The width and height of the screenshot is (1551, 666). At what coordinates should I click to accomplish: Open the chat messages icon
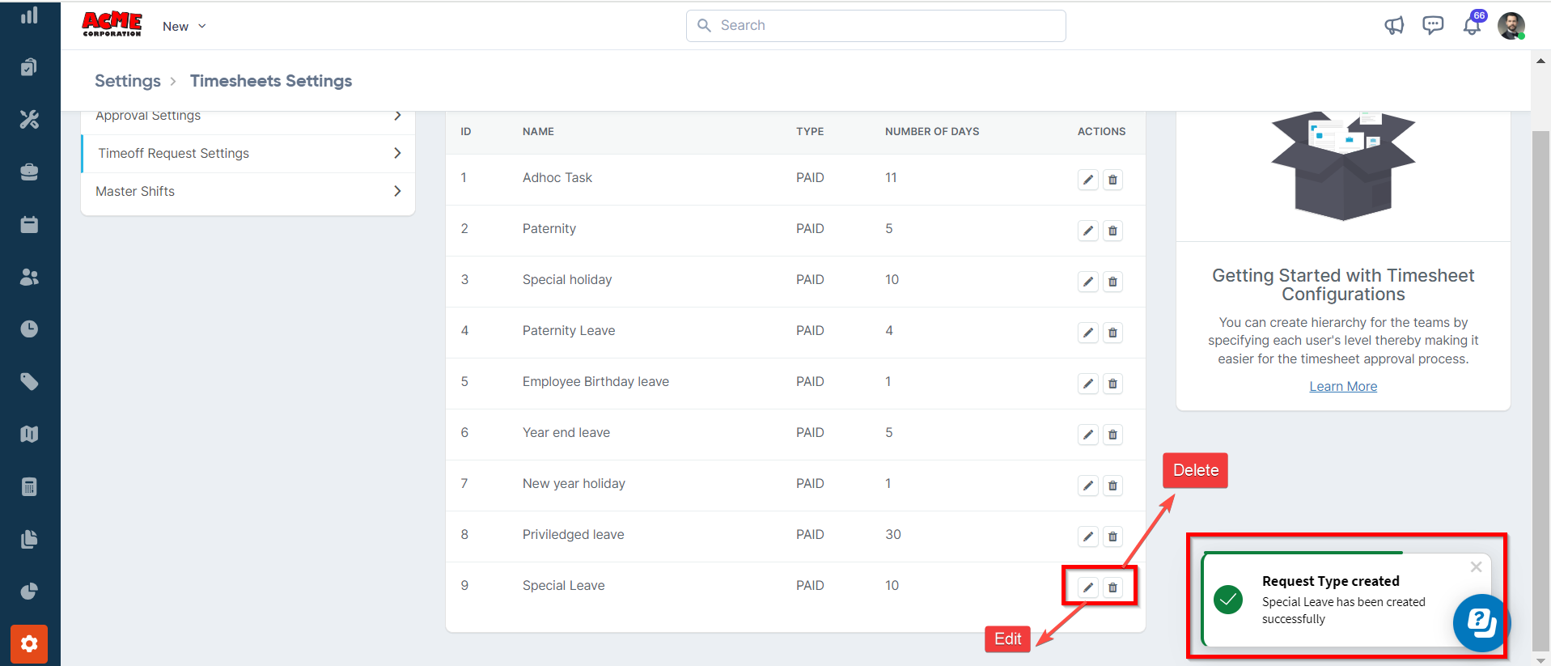[x=1433, y=26]
